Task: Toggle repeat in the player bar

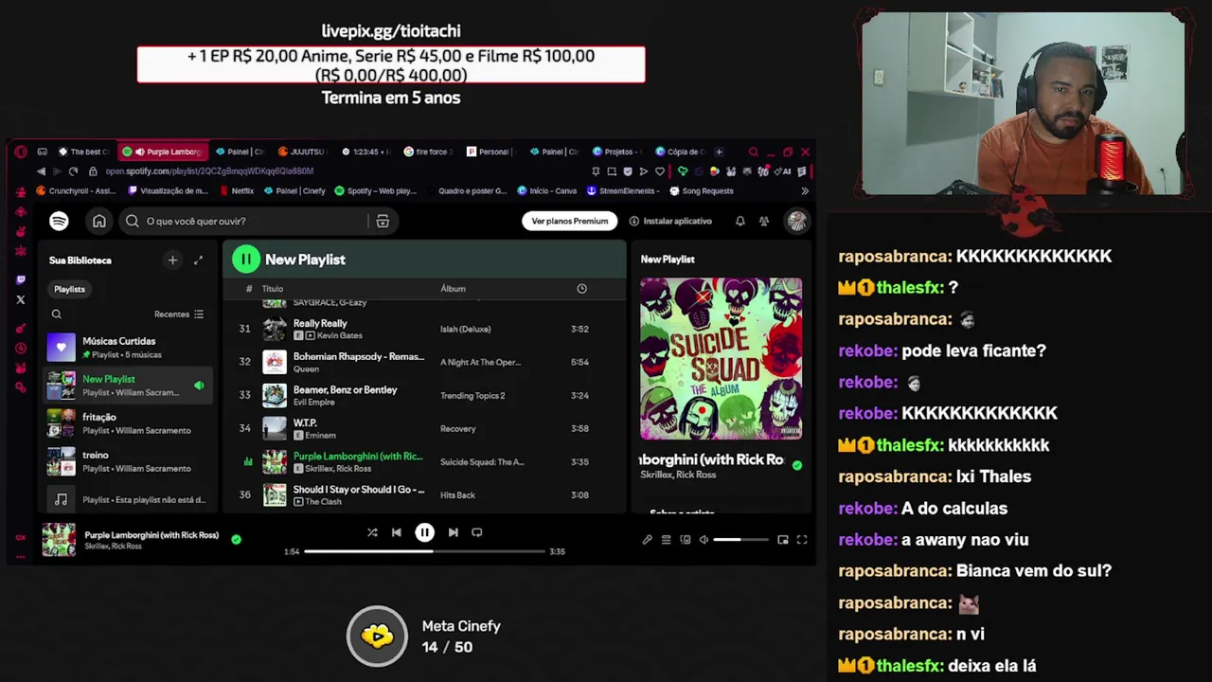Action: tap(477, 532)
